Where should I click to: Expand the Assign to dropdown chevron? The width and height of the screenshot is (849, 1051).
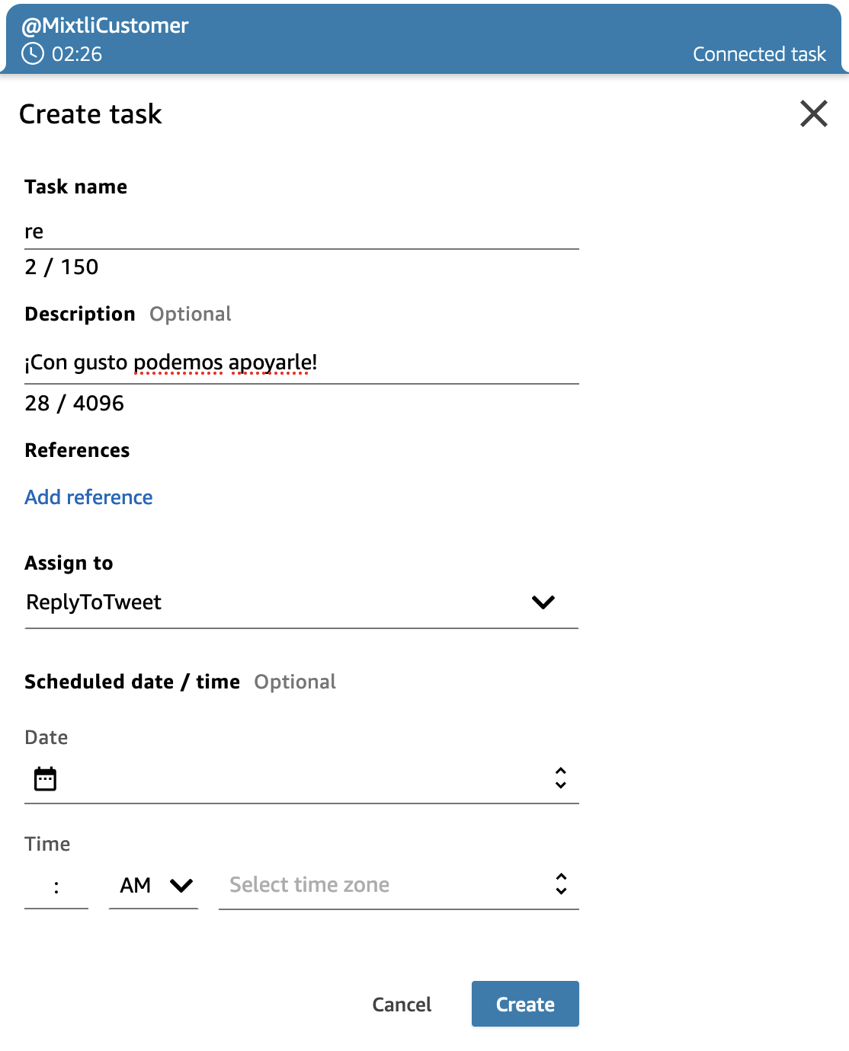[543, 602]
